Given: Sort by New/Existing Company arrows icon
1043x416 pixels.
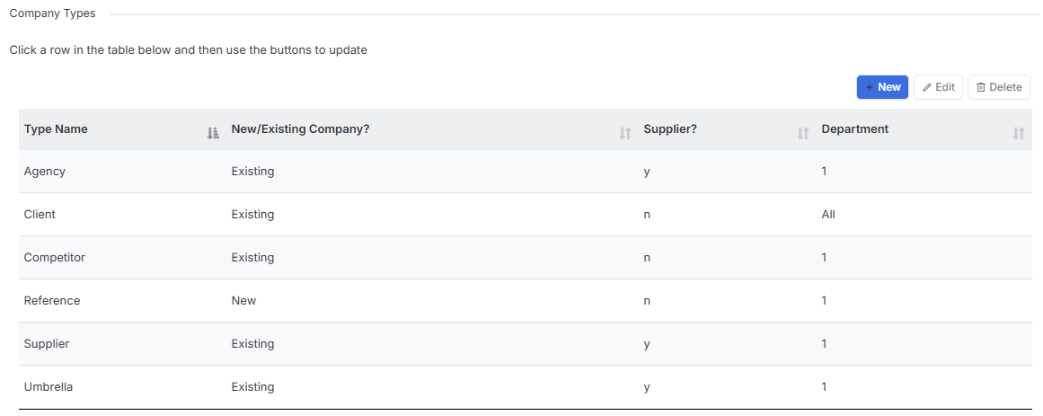Looking at the screenshot, I should (x=624, y=133).
